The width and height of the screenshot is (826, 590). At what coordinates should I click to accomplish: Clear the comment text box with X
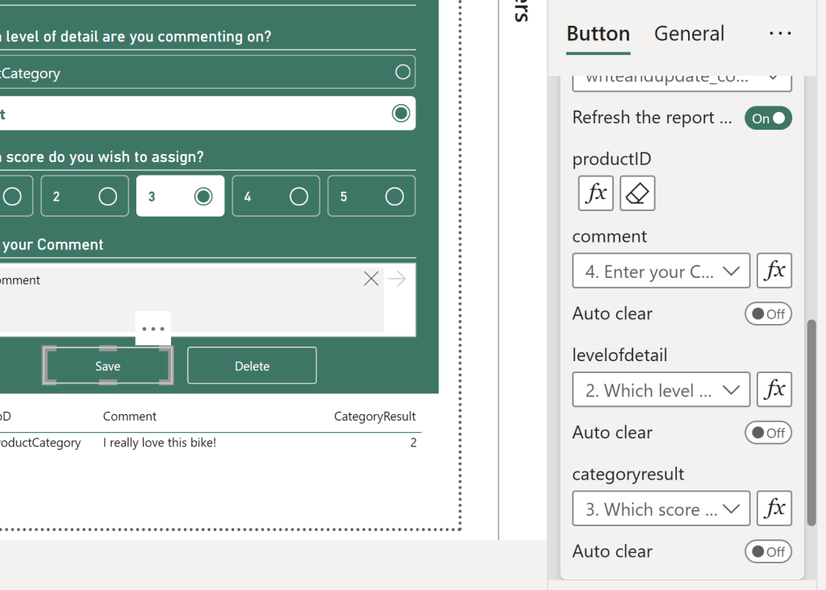click(371, 279)
